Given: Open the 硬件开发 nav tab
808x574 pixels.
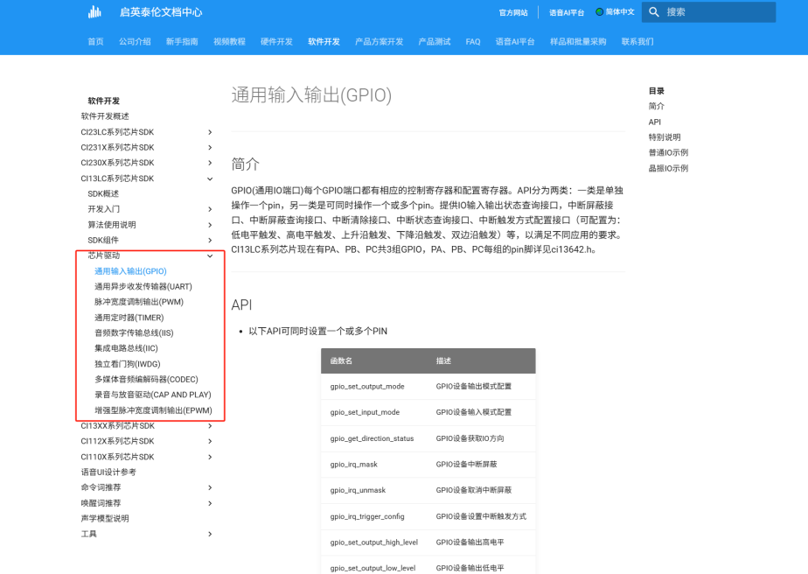Looking at the screenshot, I should click(276, 42).
